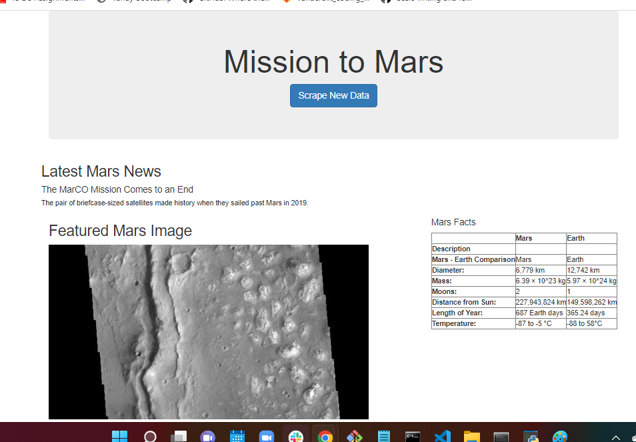
Task: Select the 227,943,824 km cell
Action: point(541,302)
